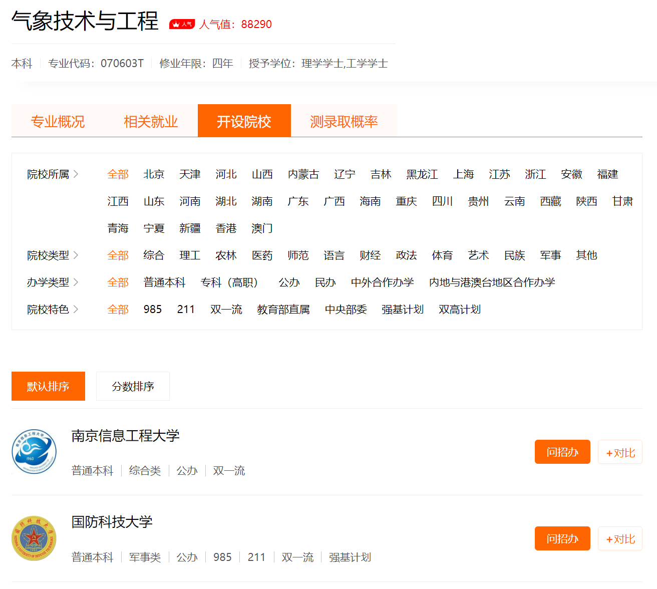The image size is (657, 589).
Task: Expand the 办学类型 filter chevron
Action: pos(76,282)
